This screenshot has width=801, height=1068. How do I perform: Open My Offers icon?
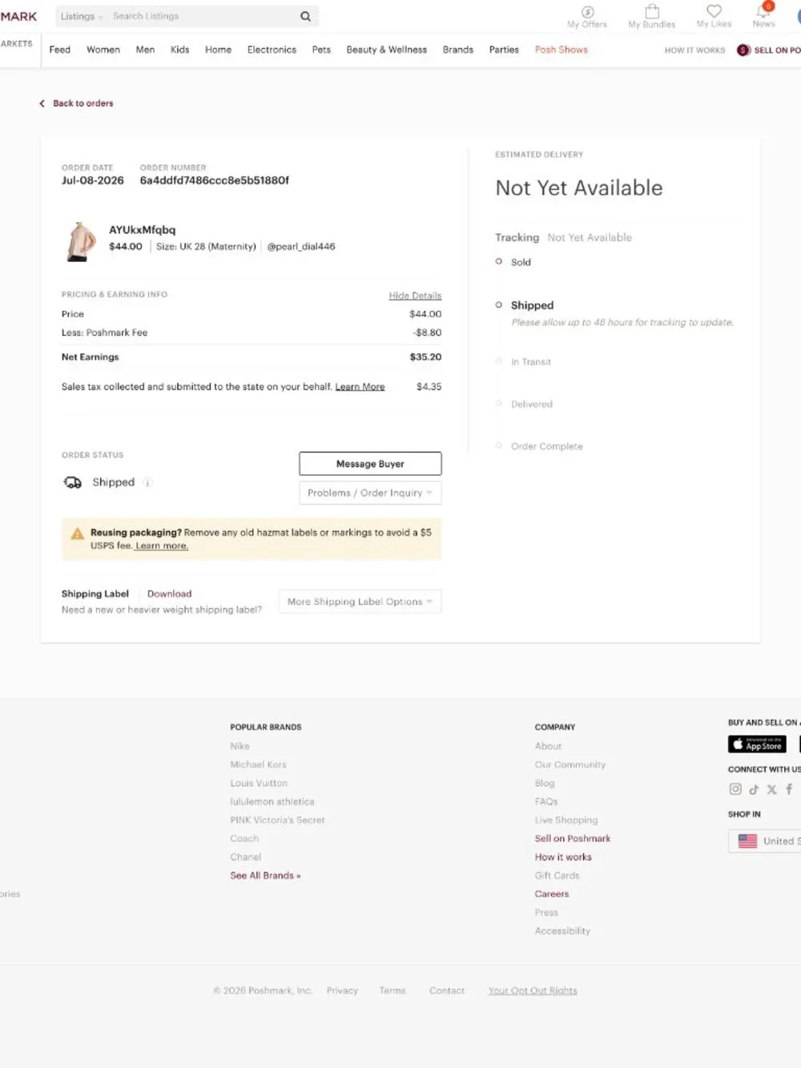click(x=587, y=12)
